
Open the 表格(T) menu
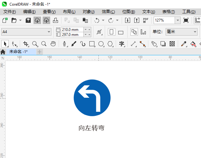[x=168, y=12]
